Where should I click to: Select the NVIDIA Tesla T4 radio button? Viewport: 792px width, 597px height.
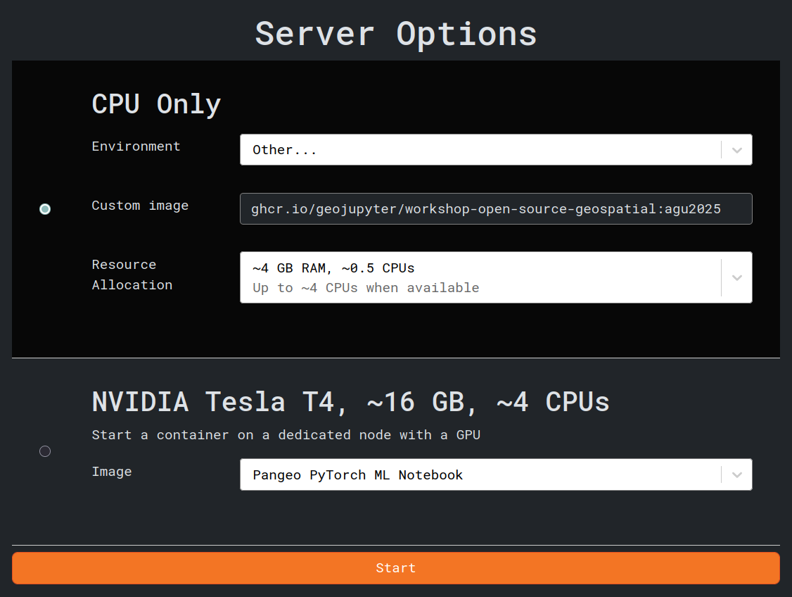point(45,451)
